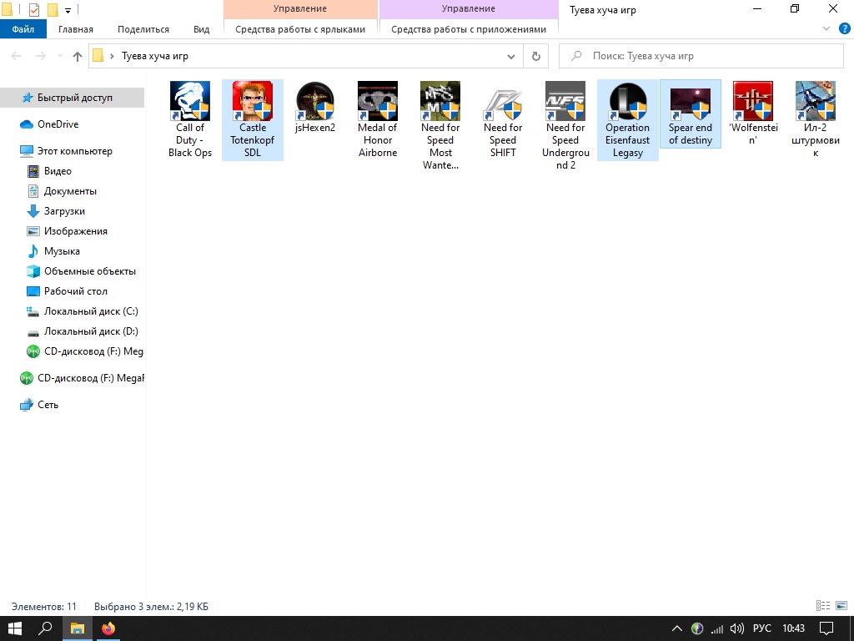Open Средства работы с приложениями tab
The image size is (854, 641).
tap(469, 29)
